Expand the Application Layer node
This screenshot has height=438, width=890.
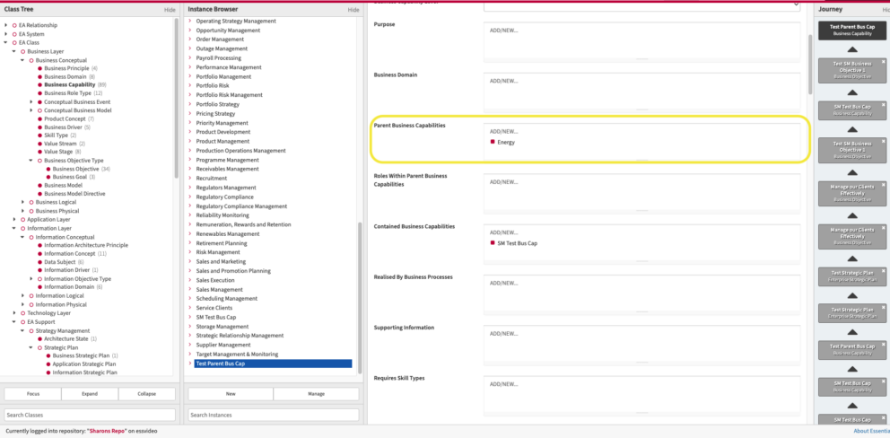point(14,219)
